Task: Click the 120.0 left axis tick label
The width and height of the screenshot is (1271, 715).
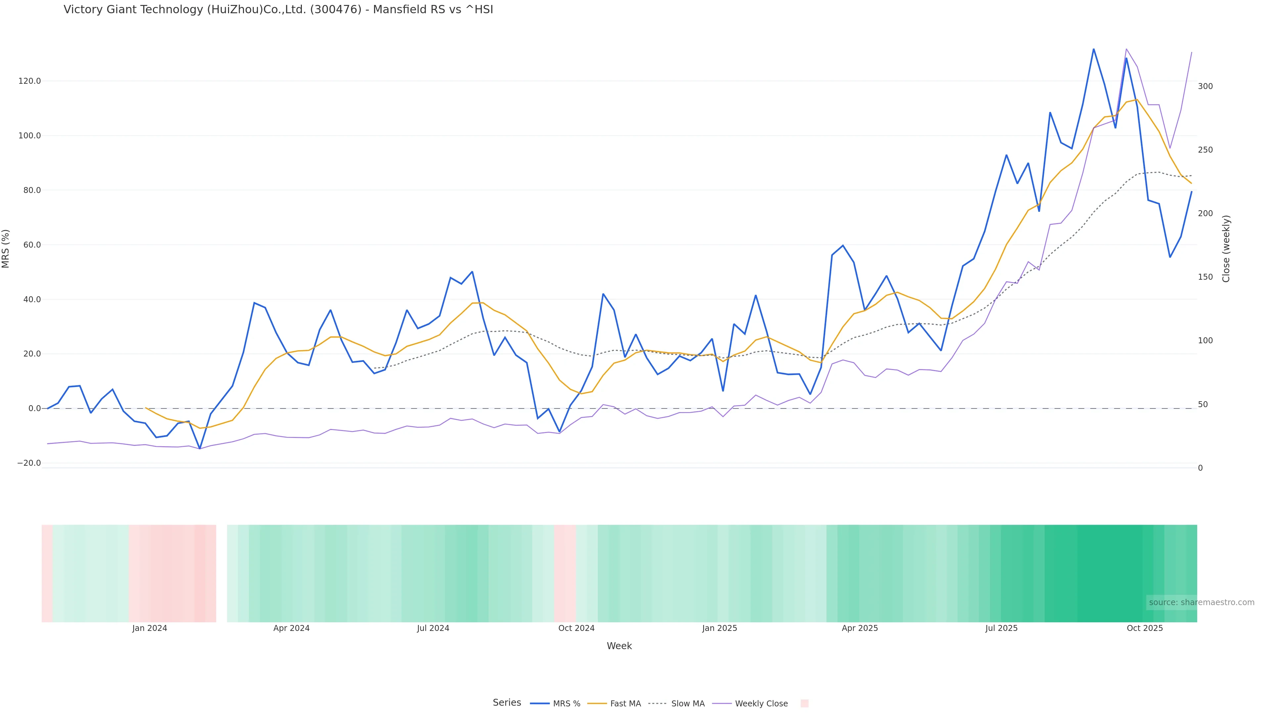Action: [x=29, y=81]
